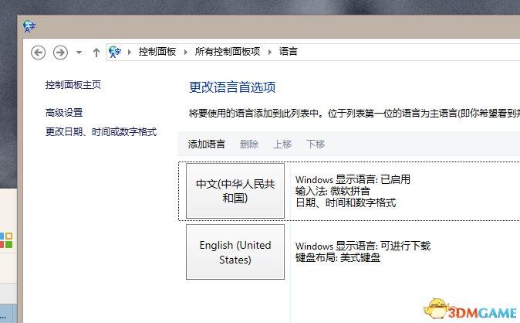
Task: Expand the chevron after 所有控制面板项
Action: (270, 53)
